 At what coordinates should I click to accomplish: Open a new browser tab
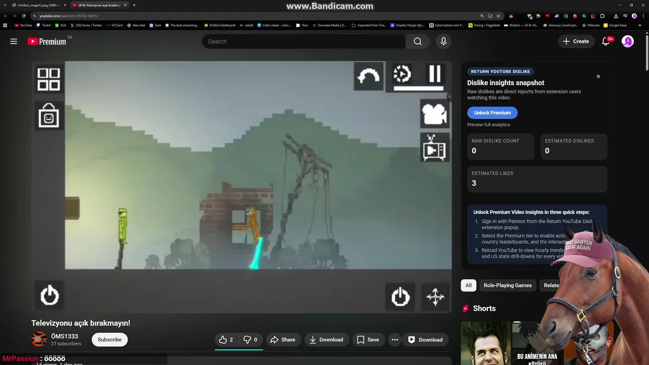tap(134, 5)
